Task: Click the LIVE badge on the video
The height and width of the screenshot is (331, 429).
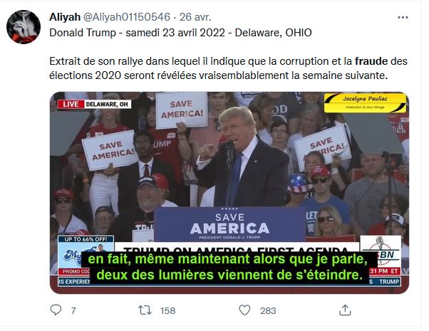Action: [71, 104]
